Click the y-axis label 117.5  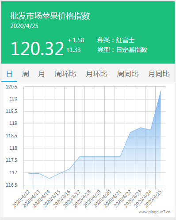pyautogui.click(x=11, y=160)
